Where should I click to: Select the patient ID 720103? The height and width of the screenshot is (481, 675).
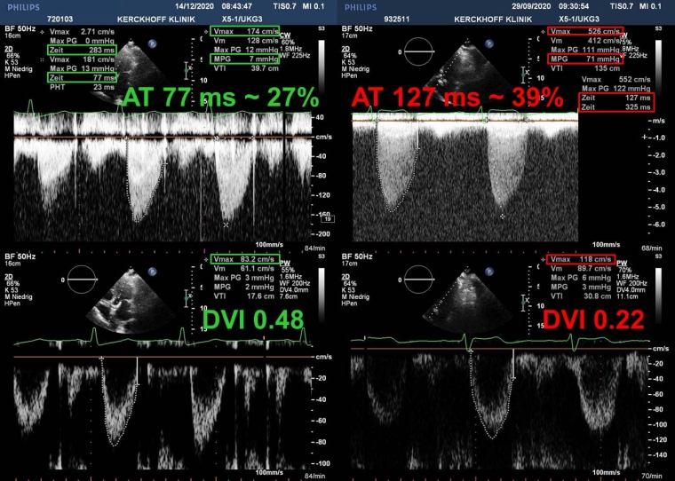pos(60,20)
